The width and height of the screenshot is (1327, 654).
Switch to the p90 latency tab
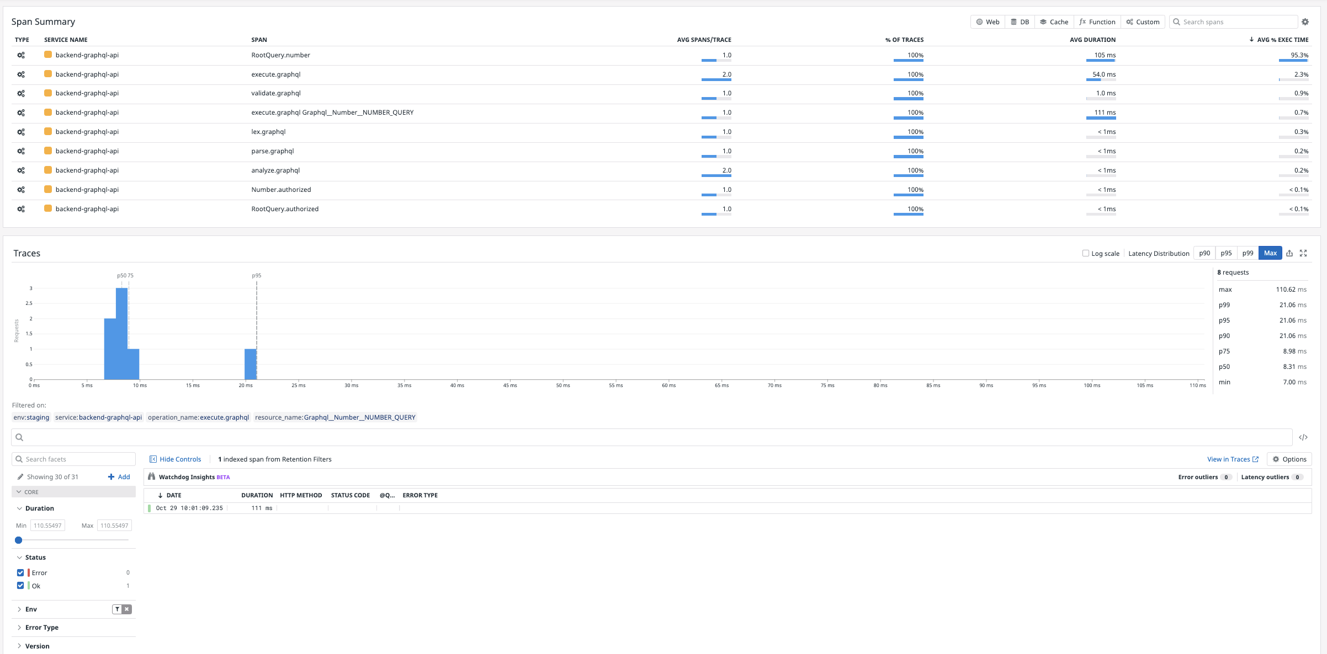pos(1204,253)
